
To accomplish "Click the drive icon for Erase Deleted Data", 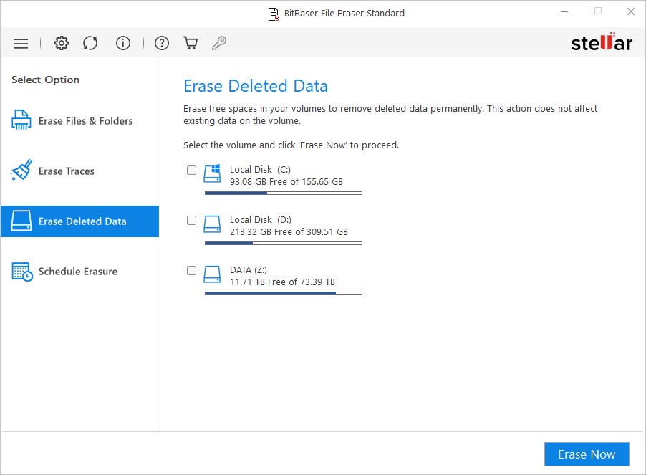I will click(x=21, y=221).
